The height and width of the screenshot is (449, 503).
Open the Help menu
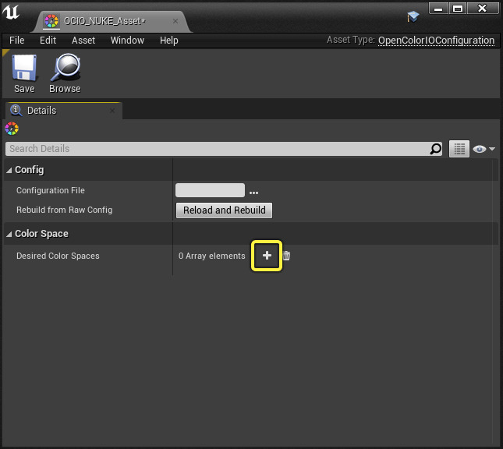click(x=169, y=41)
